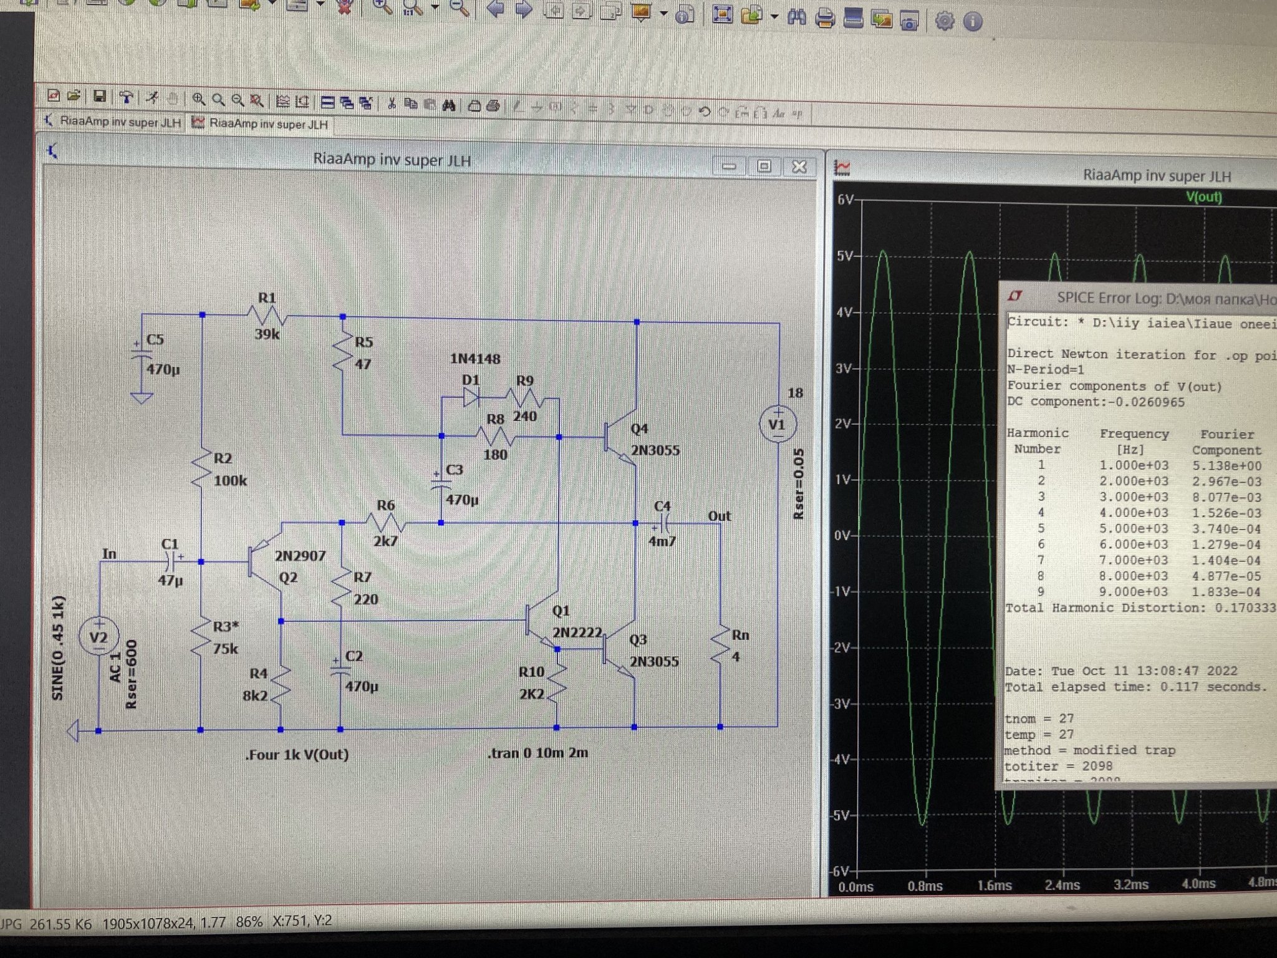The height and width of the screenshot is (958, 1277).
Task: Click voltage source V2 in schematic
Action: pyautogui.click(x=99, y=636)
